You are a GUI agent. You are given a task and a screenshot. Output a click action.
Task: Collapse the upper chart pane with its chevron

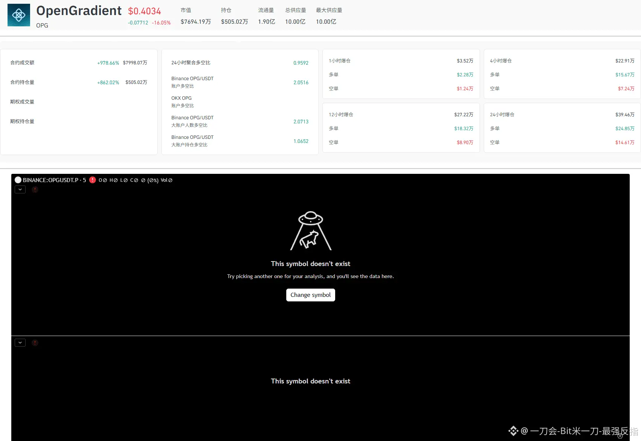tap(20, 190)
